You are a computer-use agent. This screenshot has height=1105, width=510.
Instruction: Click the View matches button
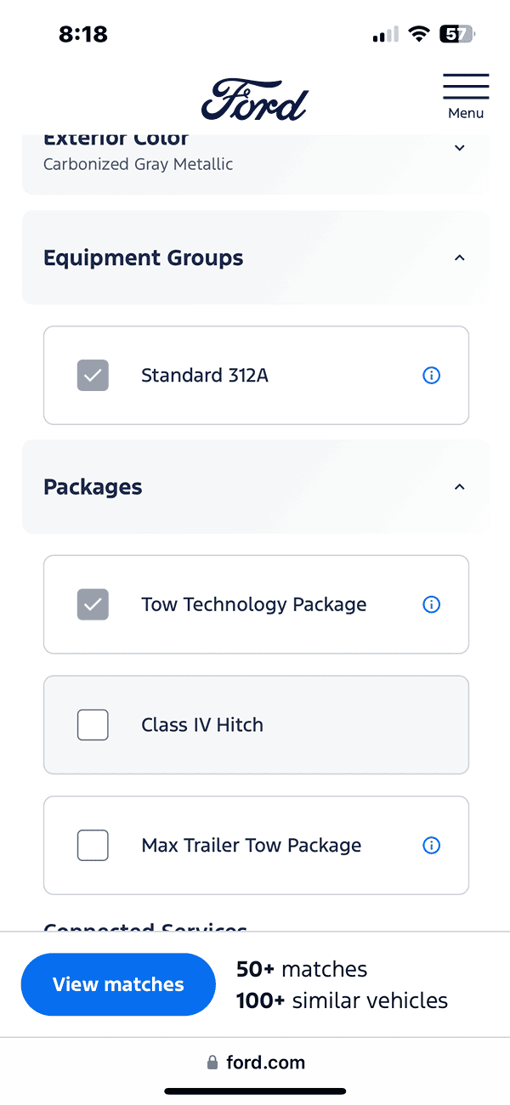tap(118, 984)
